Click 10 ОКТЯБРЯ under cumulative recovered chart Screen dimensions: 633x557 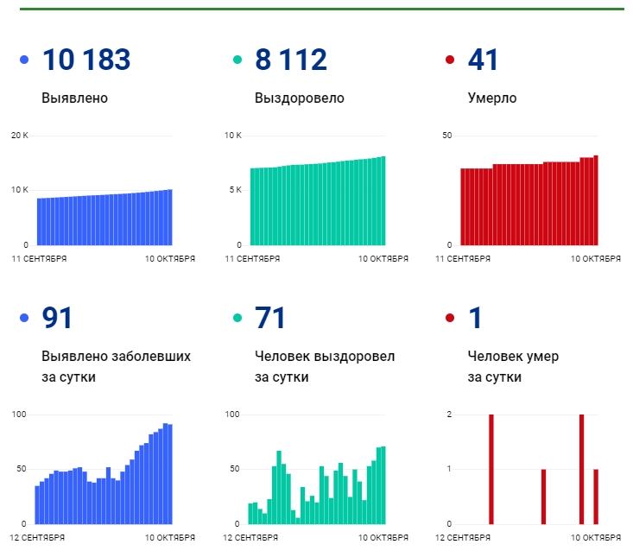(x=383, y=259)
